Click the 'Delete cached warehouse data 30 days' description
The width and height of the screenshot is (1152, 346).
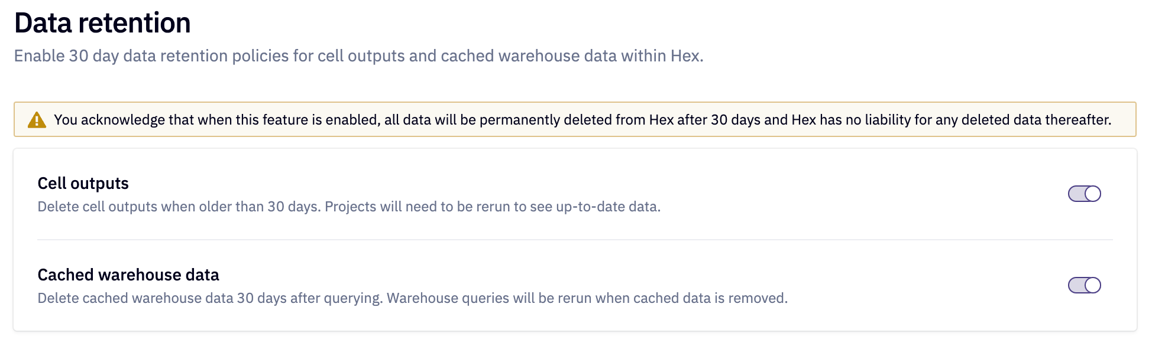point(412,298)
